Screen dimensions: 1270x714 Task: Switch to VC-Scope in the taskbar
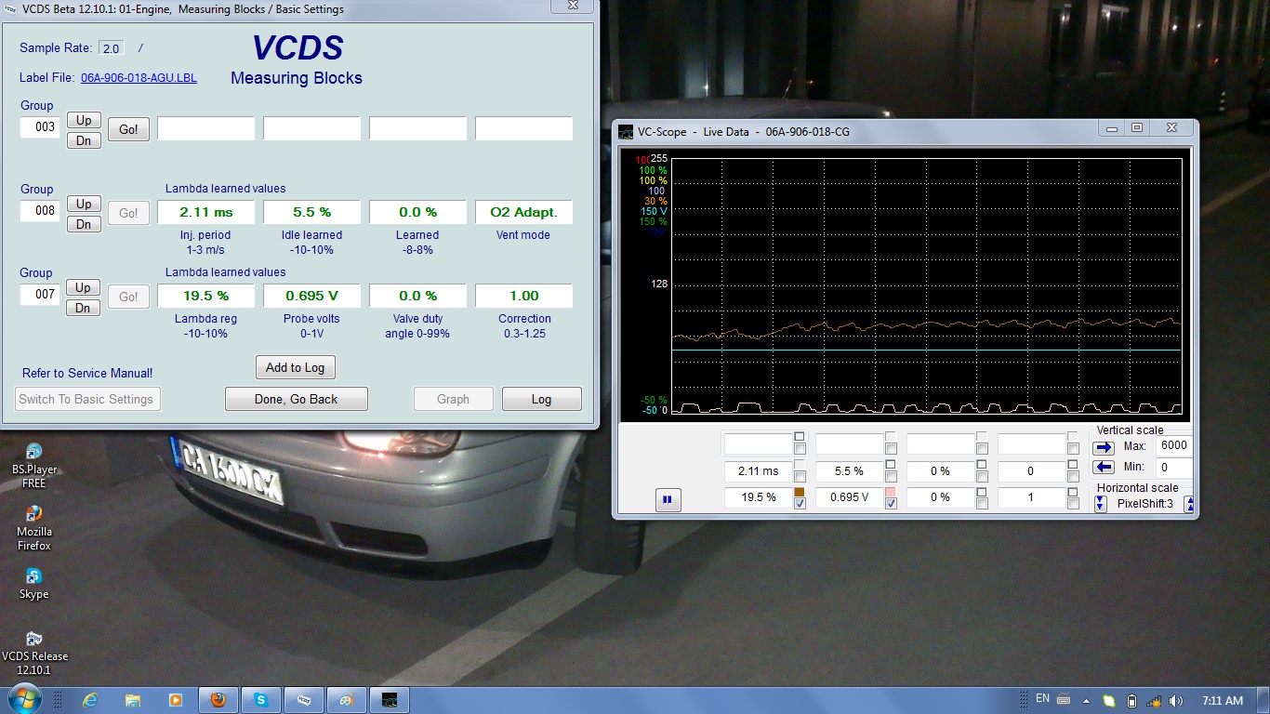tap(390, 700)
